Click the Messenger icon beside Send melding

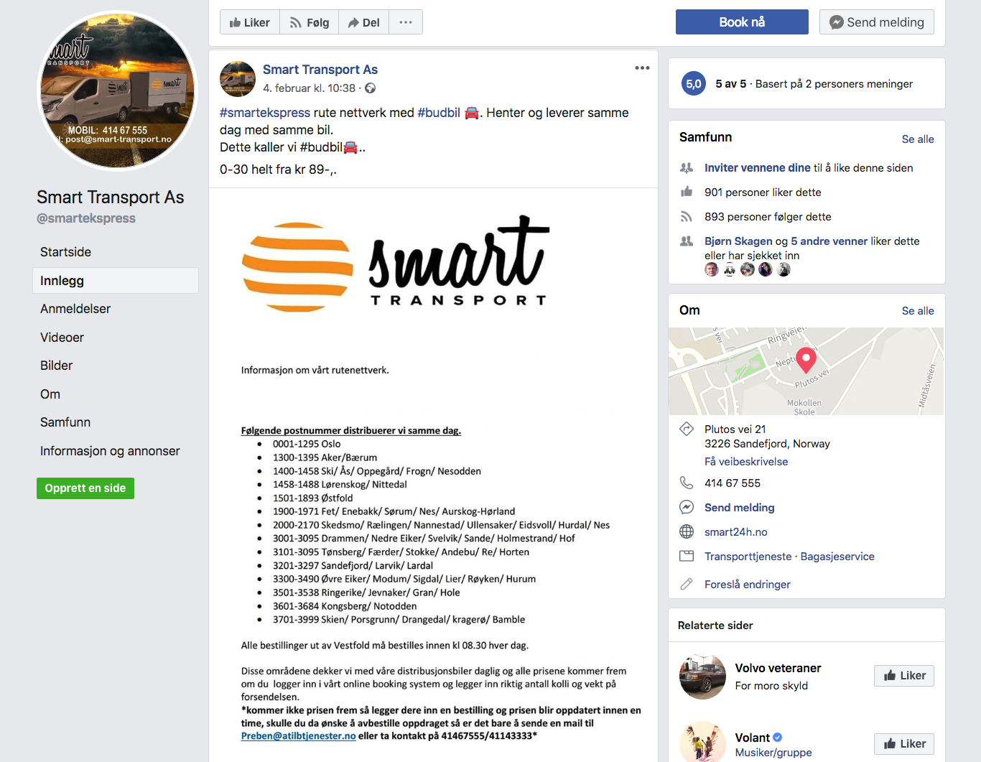687,507
